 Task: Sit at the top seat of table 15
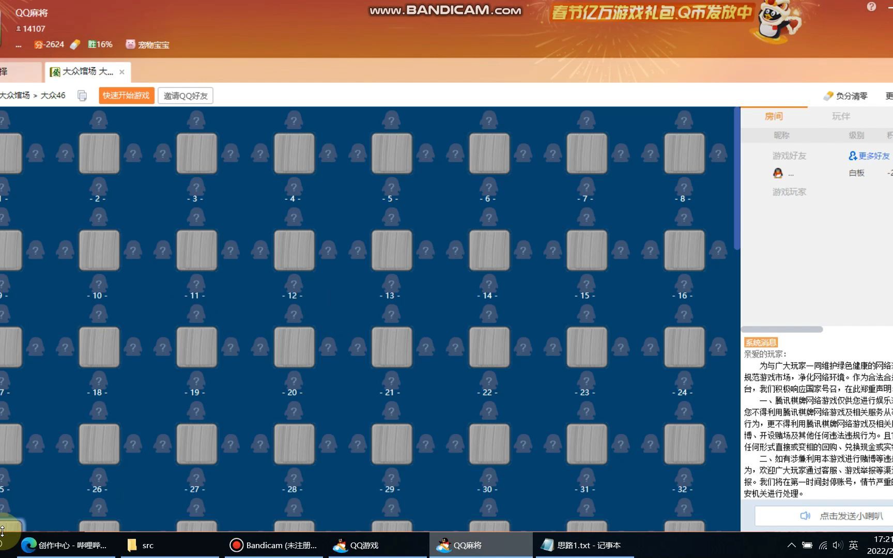[586, 218]
